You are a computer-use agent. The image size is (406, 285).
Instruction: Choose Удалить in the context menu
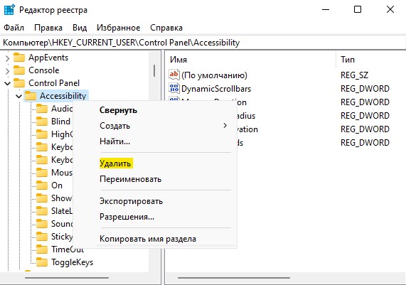[x=154, y=163]
